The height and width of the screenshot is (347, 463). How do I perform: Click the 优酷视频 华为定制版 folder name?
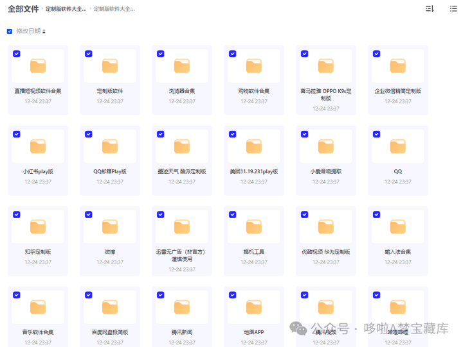[326, 252]
